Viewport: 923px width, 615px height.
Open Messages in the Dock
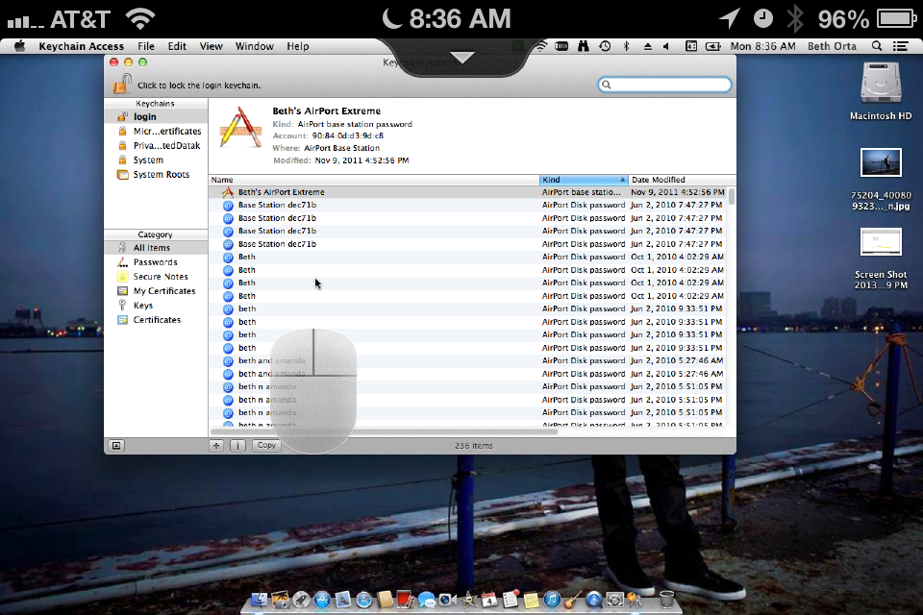click(x=427, y=599)
